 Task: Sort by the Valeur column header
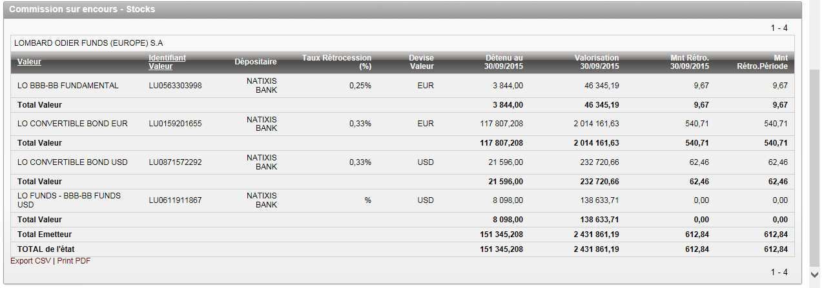coord(29,62)
